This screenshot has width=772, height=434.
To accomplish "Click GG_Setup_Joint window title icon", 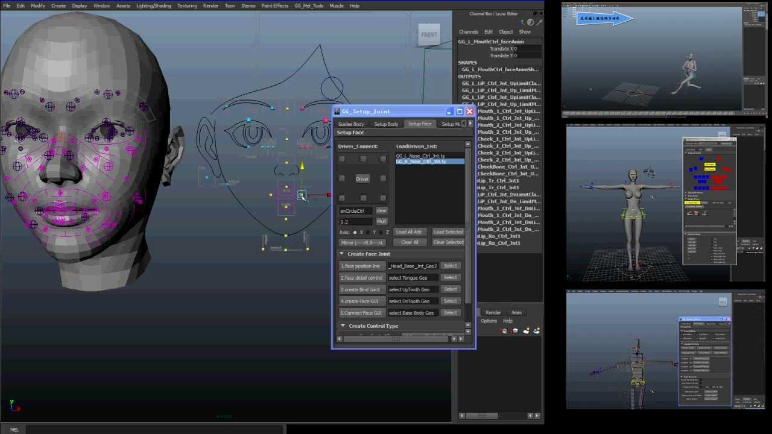I will (x=337, y=112).
